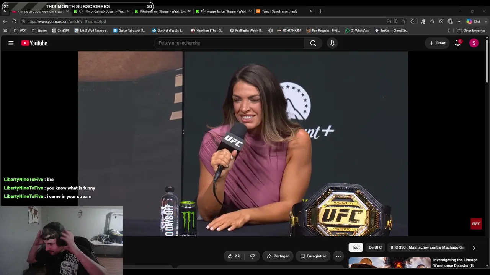Bookmark this page with the star icon
The height and width of the screenshot is (275, 490).
pyautogui.click(x=403, y=21)
